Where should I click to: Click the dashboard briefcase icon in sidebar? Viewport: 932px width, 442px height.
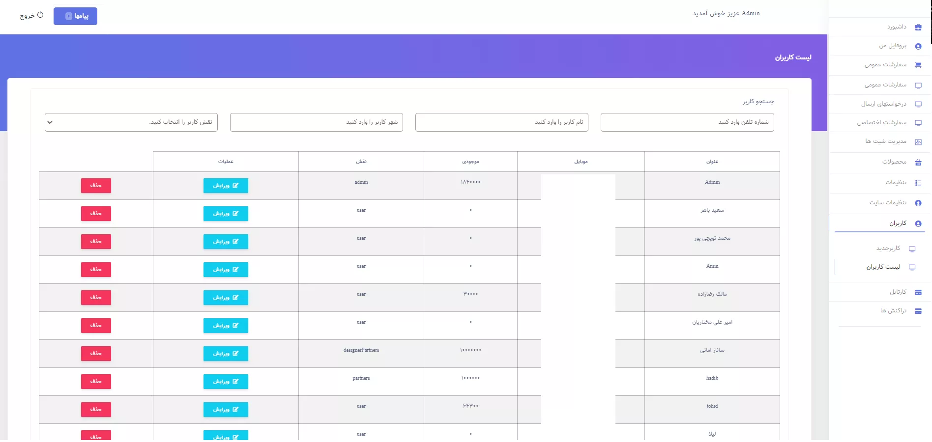pos(918,28)
